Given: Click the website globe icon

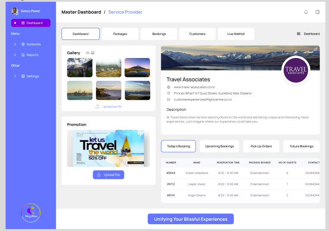Looking at the screenshot, I should [x=169, y=87].
